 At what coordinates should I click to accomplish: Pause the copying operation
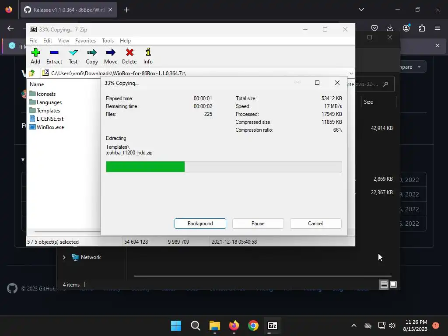258,224
